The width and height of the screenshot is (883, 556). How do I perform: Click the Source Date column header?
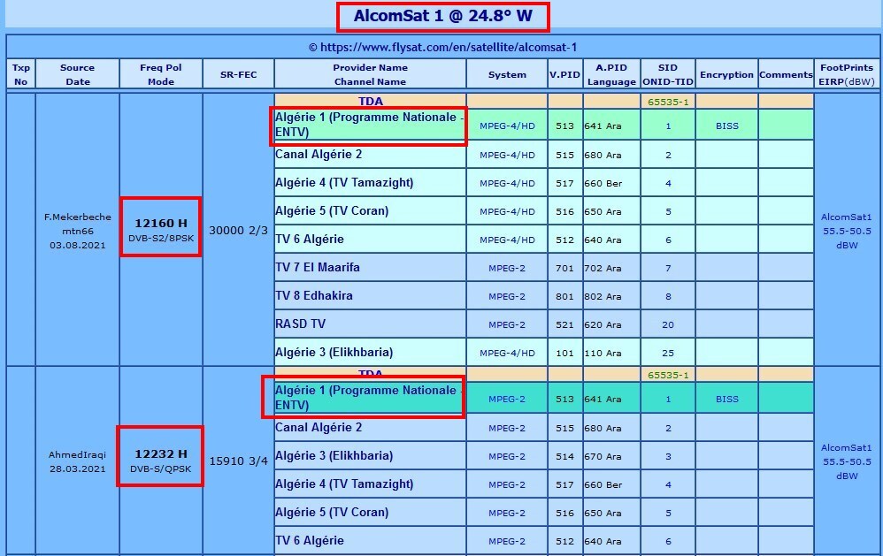77,74
